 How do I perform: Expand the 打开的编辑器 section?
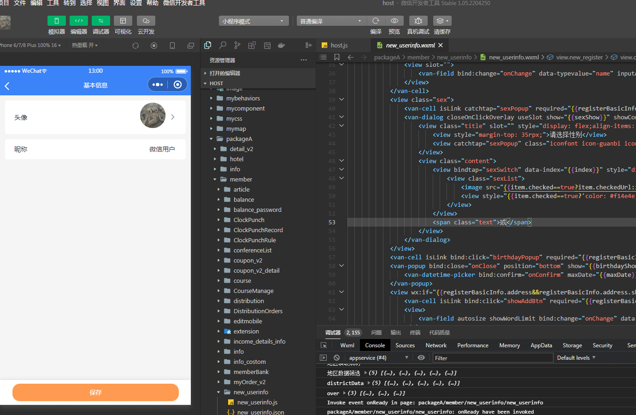click(258, 73)
